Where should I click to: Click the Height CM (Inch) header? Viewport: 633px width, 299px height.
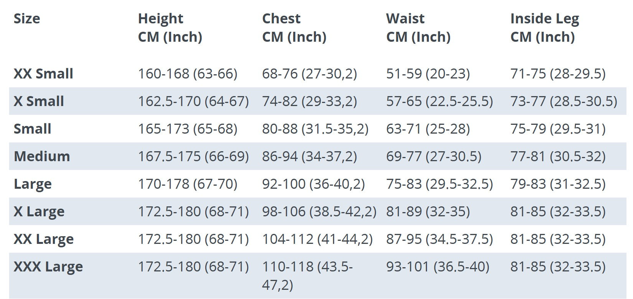[170, 28]
